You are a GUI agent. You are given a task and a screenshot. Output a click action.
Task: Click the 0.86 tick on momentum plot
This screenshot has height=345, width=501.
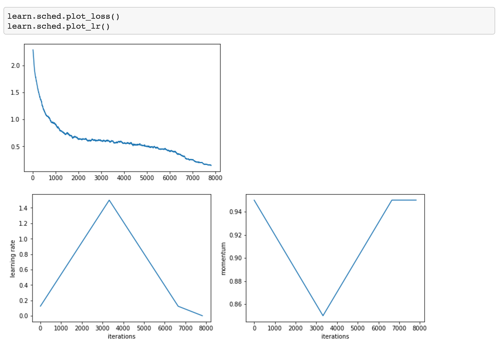pos(236,304)
